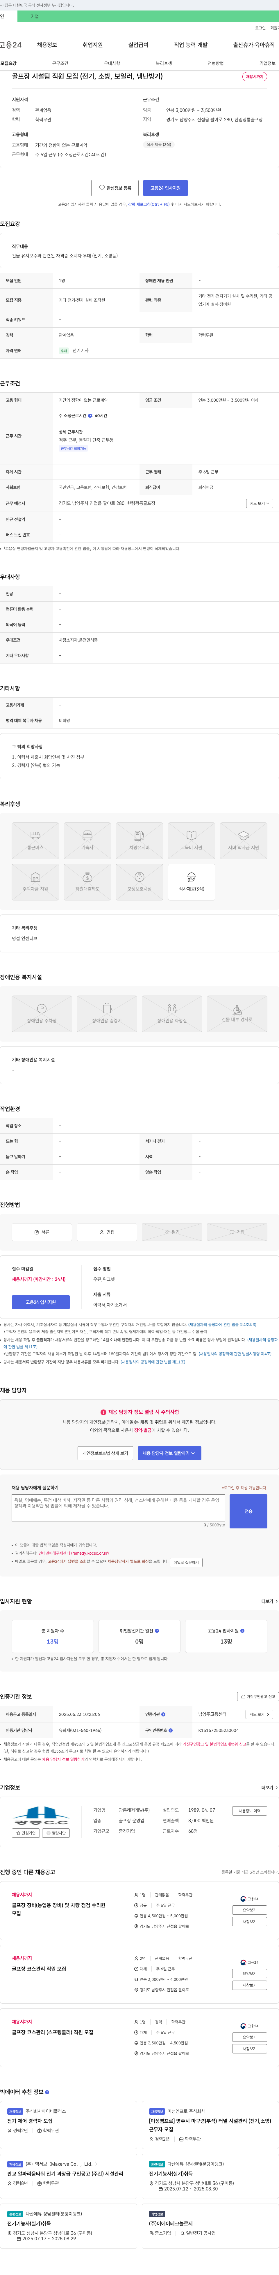Click the warning icon in 채용 담당자 notice
The width and height of the screenshot is (279, 2275).
103,1412
